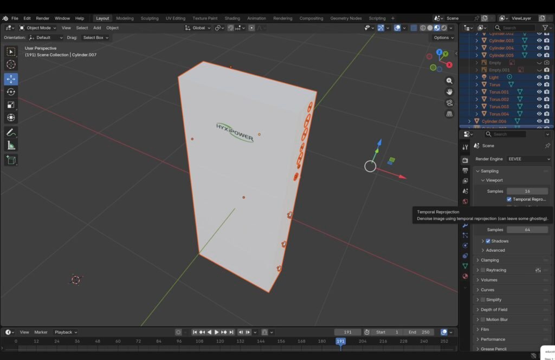Click the zoom viewport magnifier icon
Screen dimensions: 555x360
(x=449, y=81)
